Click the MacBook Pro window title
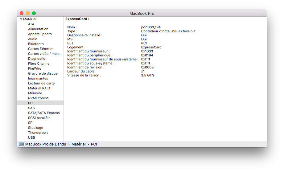The height and width of the screenshot is (172, 284). 142,13
